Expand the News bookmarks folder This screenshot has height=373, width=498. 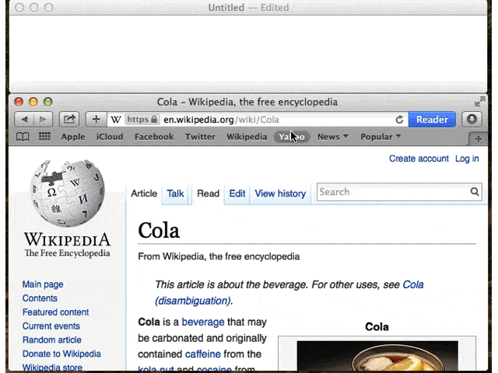(332, 137)
